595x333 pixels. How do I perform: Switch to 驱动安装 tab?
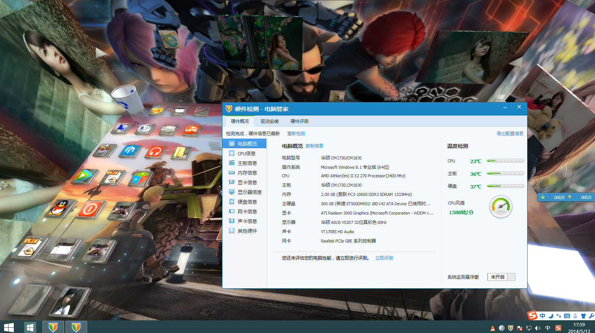(x=270, y=121)
